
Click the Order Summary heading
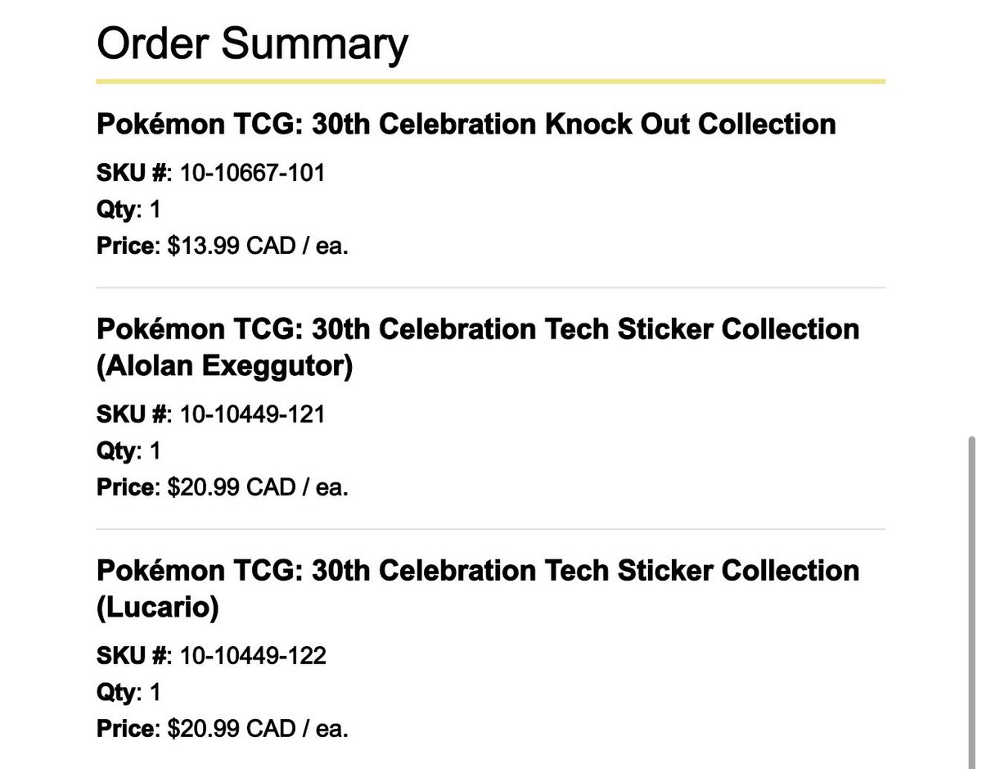point(252,44)
